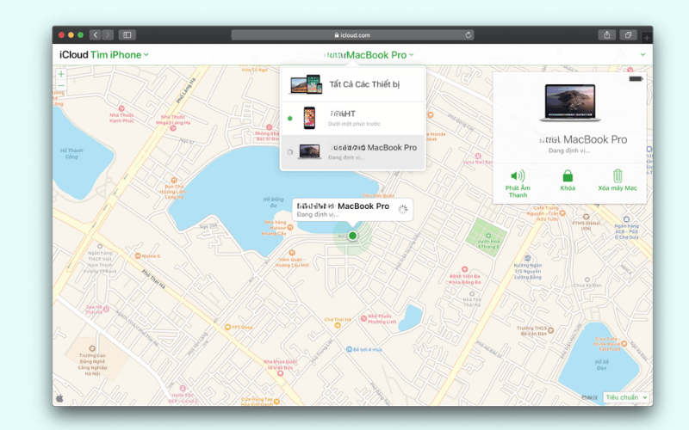Screen dimensions: 689x430
Task: Click the Nhà Thuốc Hạnh Phúc marker
Action: coord(121,108)
